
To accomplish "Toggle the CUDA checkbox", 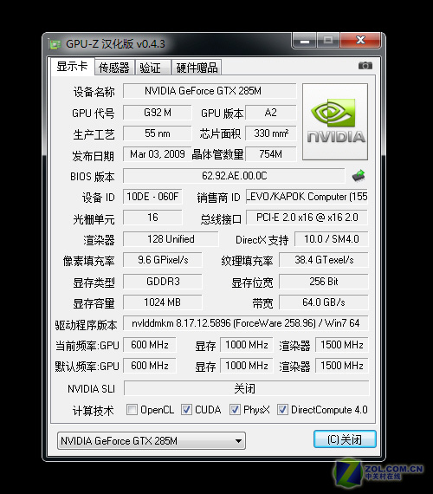I will [186, 410].
